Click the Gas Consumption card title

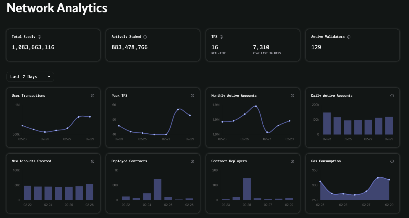[x=326, y=161]
